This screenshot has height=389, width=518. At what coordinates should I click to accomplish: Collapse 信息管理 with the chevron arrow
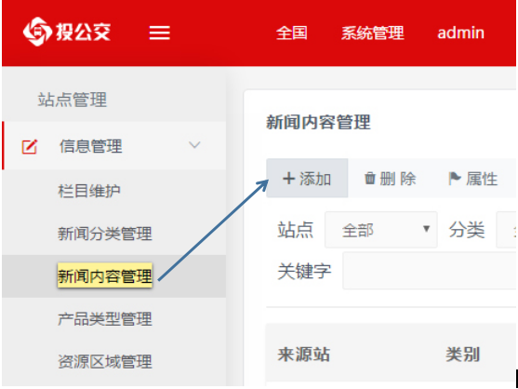(194, 145)
